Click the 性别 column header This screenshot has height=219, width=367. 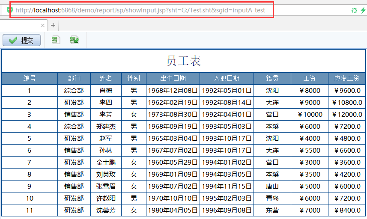coord(134,78)
